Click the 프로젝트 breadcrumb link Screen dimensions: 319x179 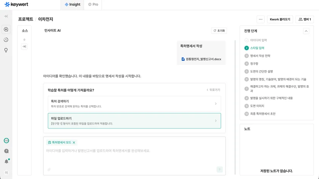26,19
